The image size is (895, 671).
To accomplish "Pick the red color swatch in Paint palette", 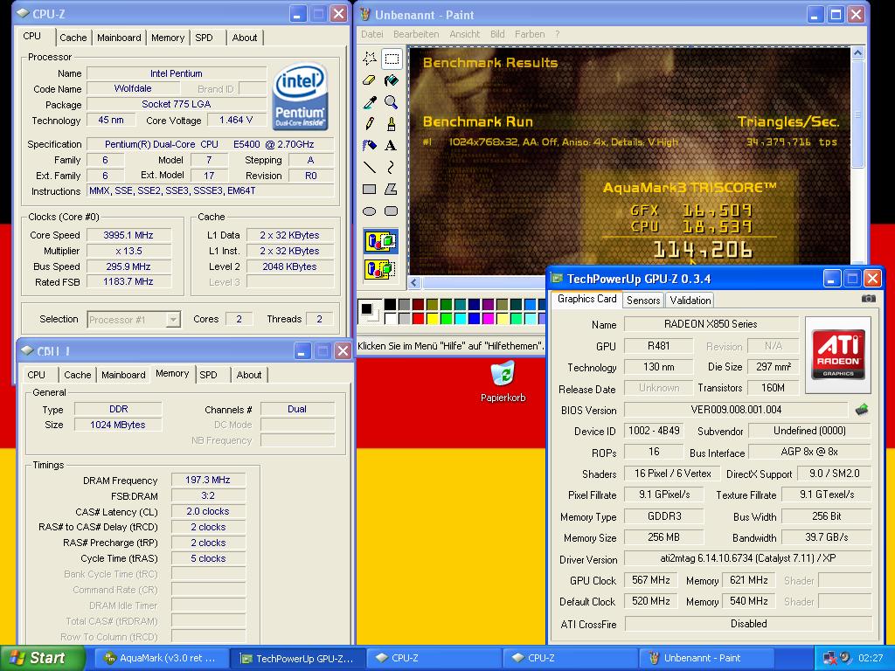I will [x=419, y=318].
